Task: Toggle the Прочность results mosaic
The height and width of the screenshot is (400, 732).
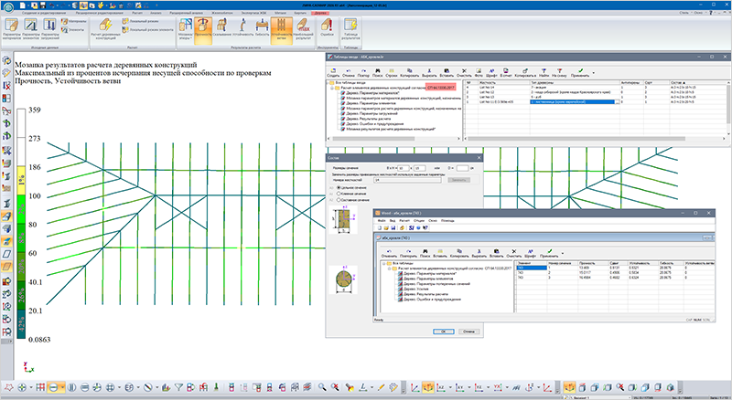Action: coord(203,29)
